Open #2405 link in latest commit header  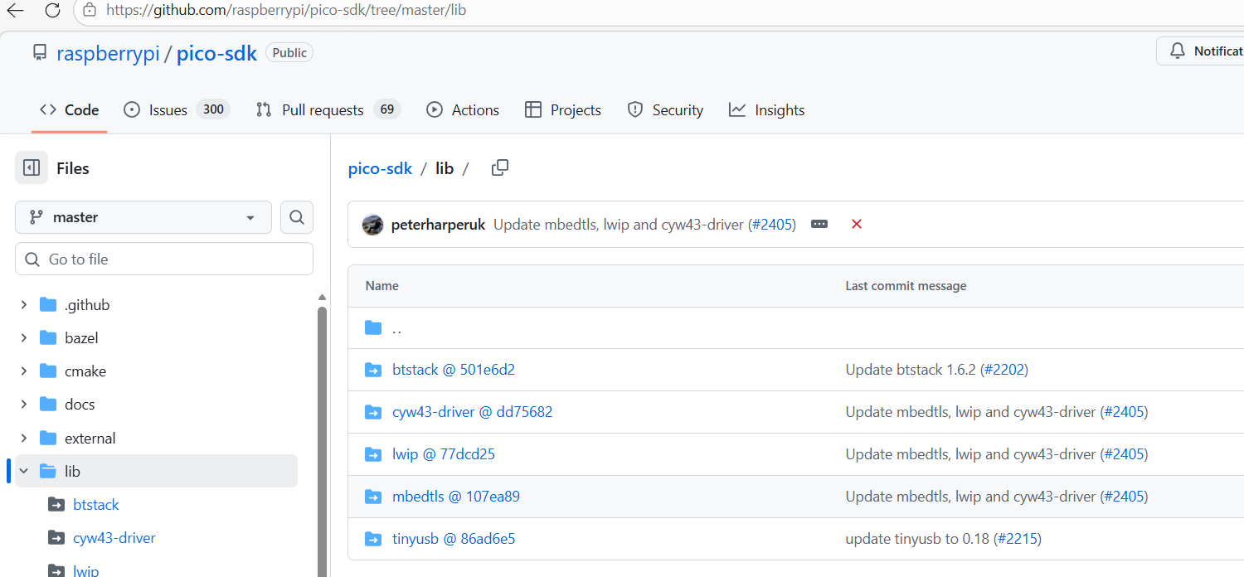(x=771, y=225)
